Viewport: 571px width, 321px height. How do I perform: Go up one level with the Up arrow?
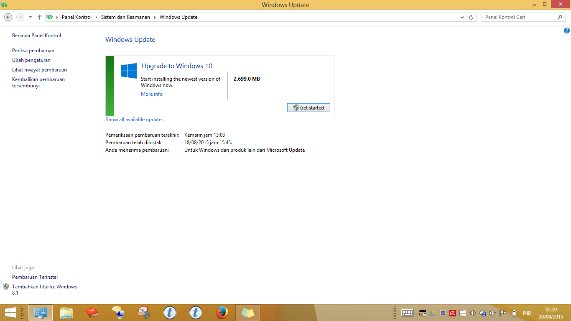tap(40, 17)
